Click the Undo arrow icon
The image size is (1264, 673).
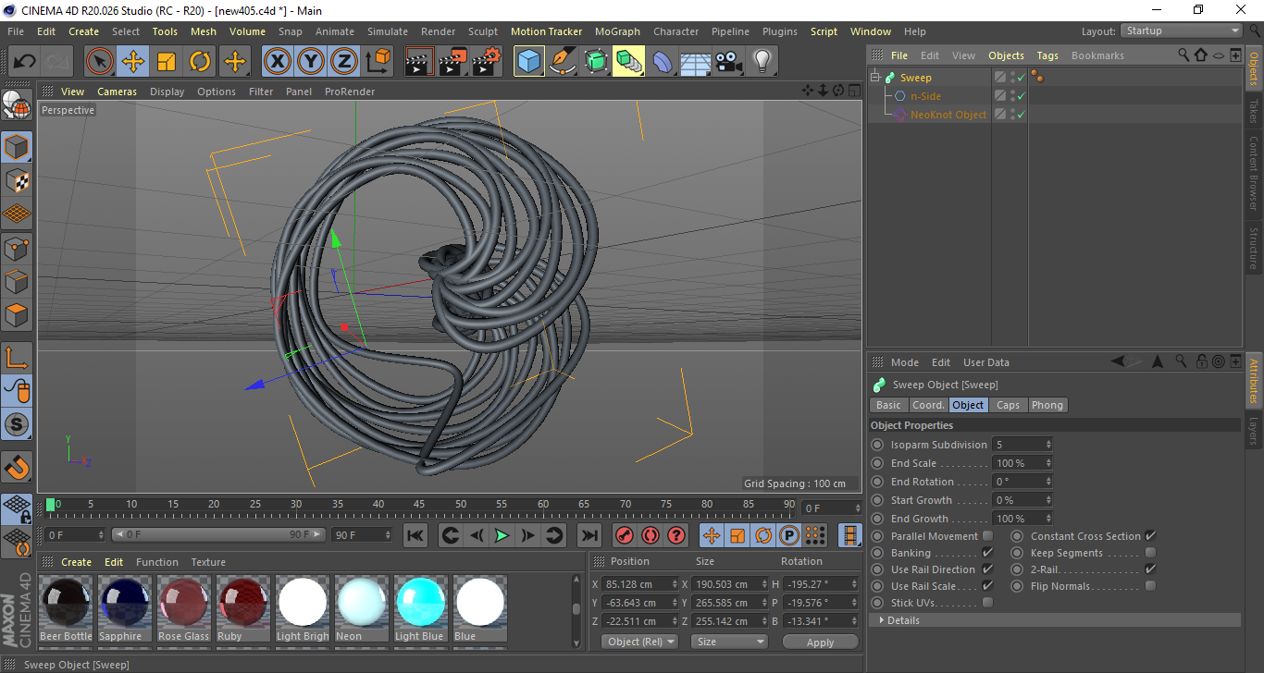pos(24,62)
